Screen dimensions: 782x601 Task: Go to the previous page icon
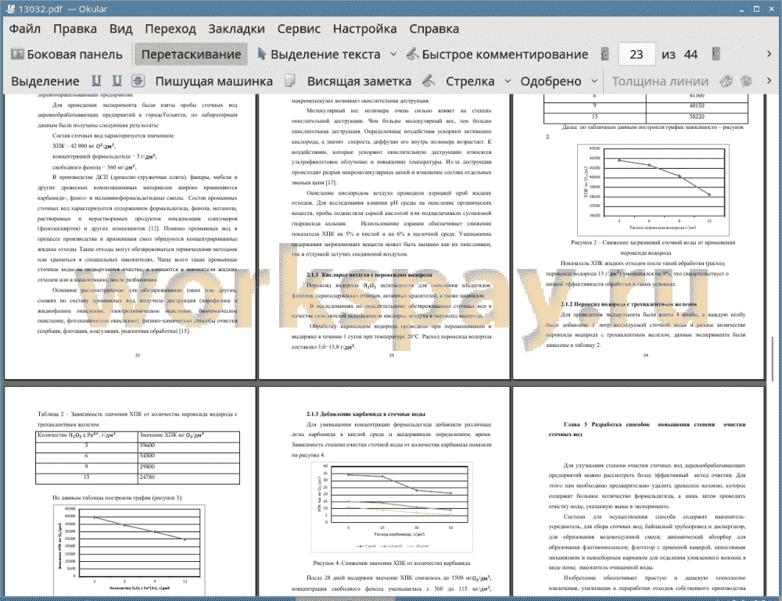click(x=605, y=55)
